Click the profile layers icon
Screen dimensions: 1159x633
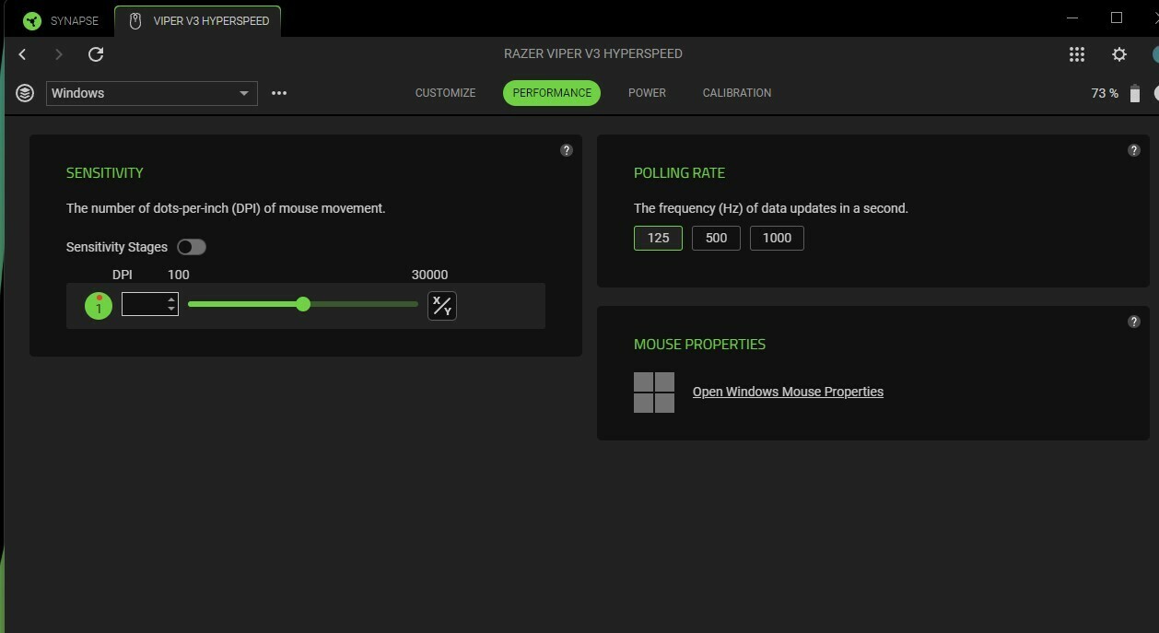tap(25, 93)
